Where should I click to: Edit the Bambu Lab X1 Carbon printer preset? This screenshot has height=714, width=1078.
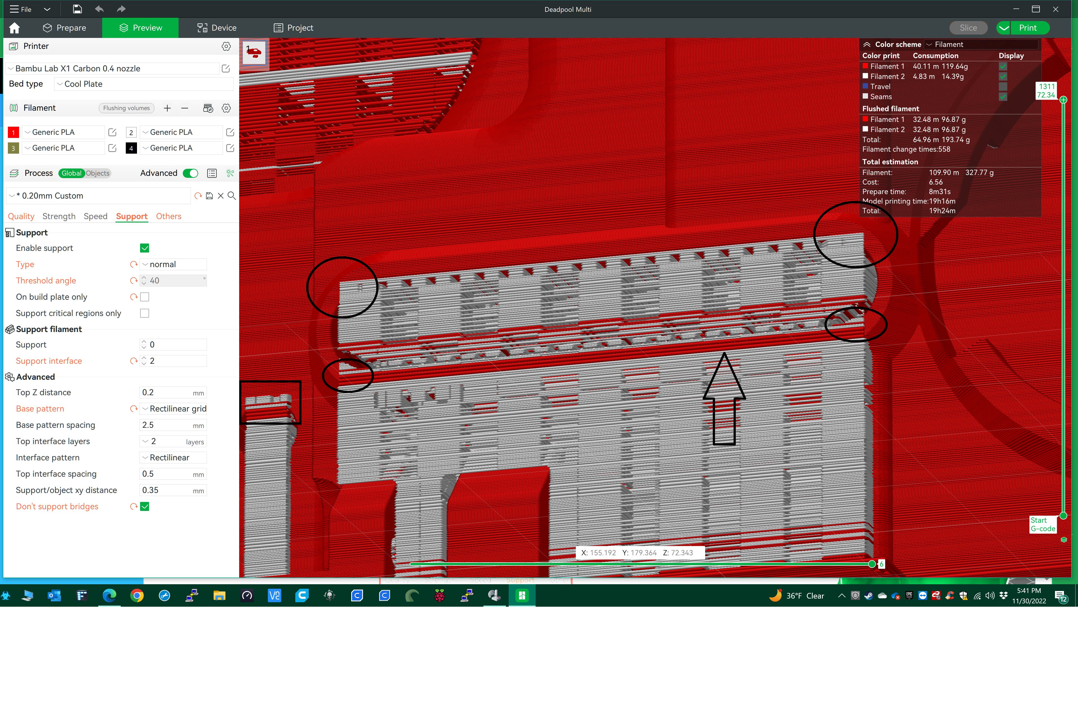pos(226,68)
